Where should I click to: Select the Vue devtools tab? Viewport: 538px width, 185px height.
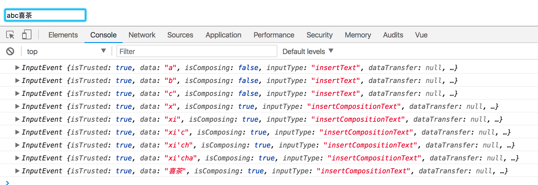421,35
